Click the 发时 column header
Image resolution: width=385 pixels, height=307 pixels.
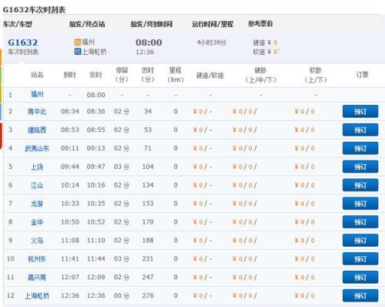[x=95, y=75]
